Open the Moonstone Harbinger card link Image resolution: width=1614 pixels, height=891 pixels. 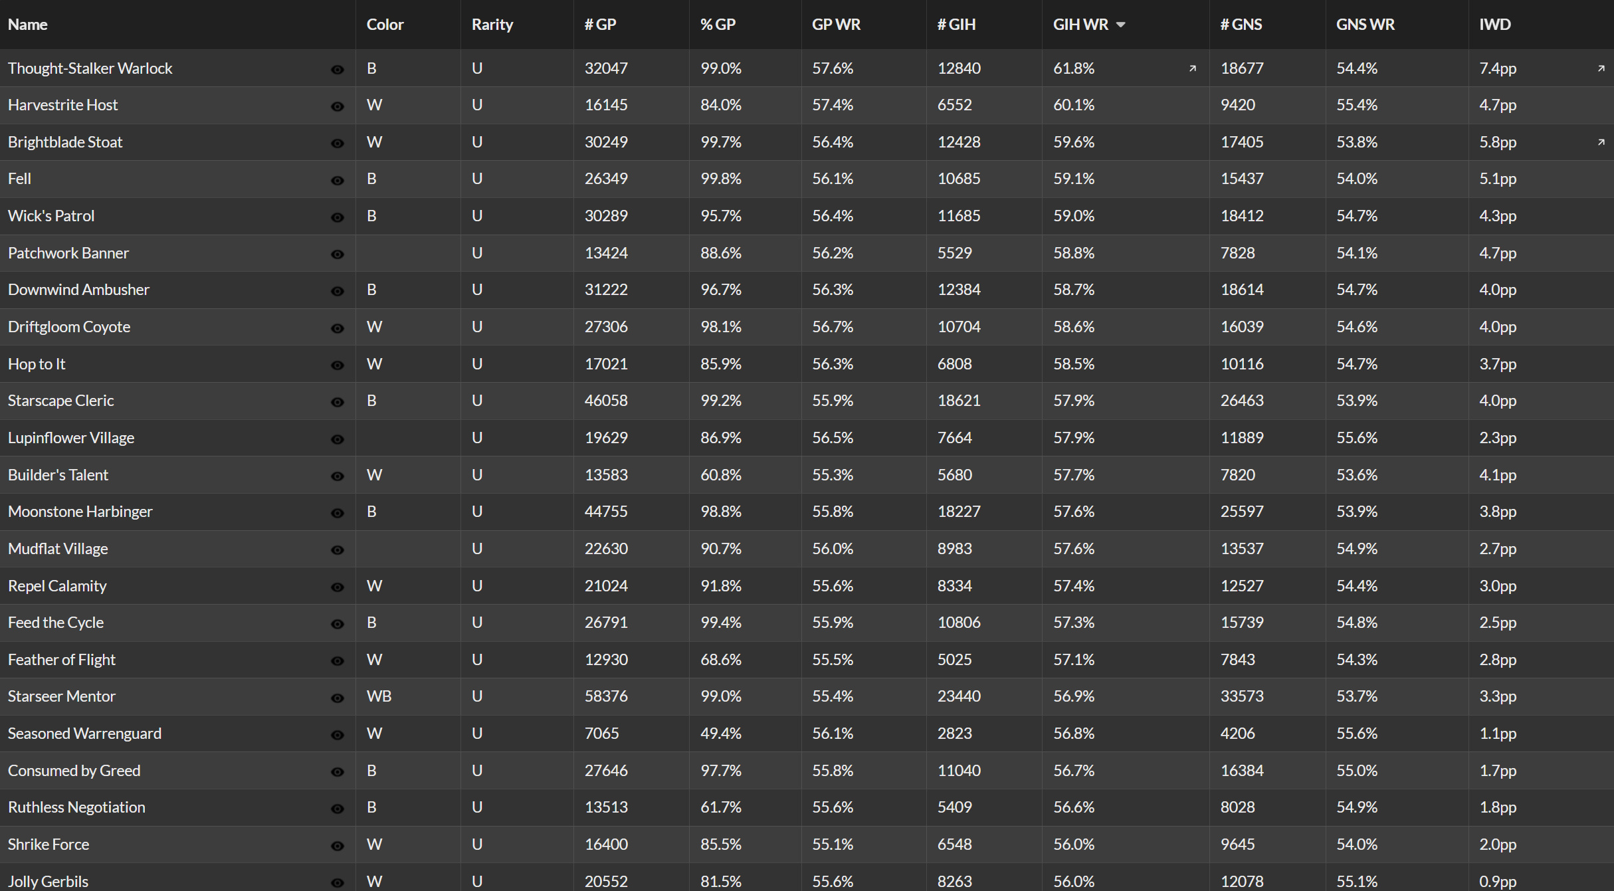[x=80, y=512]
